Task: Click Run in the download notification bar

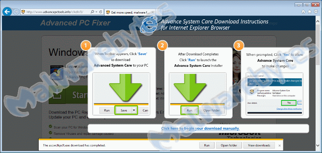Action: tap(207, 145)
